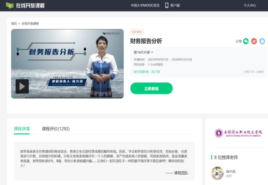Share course via Weibo icon

(x=254, y=41)
